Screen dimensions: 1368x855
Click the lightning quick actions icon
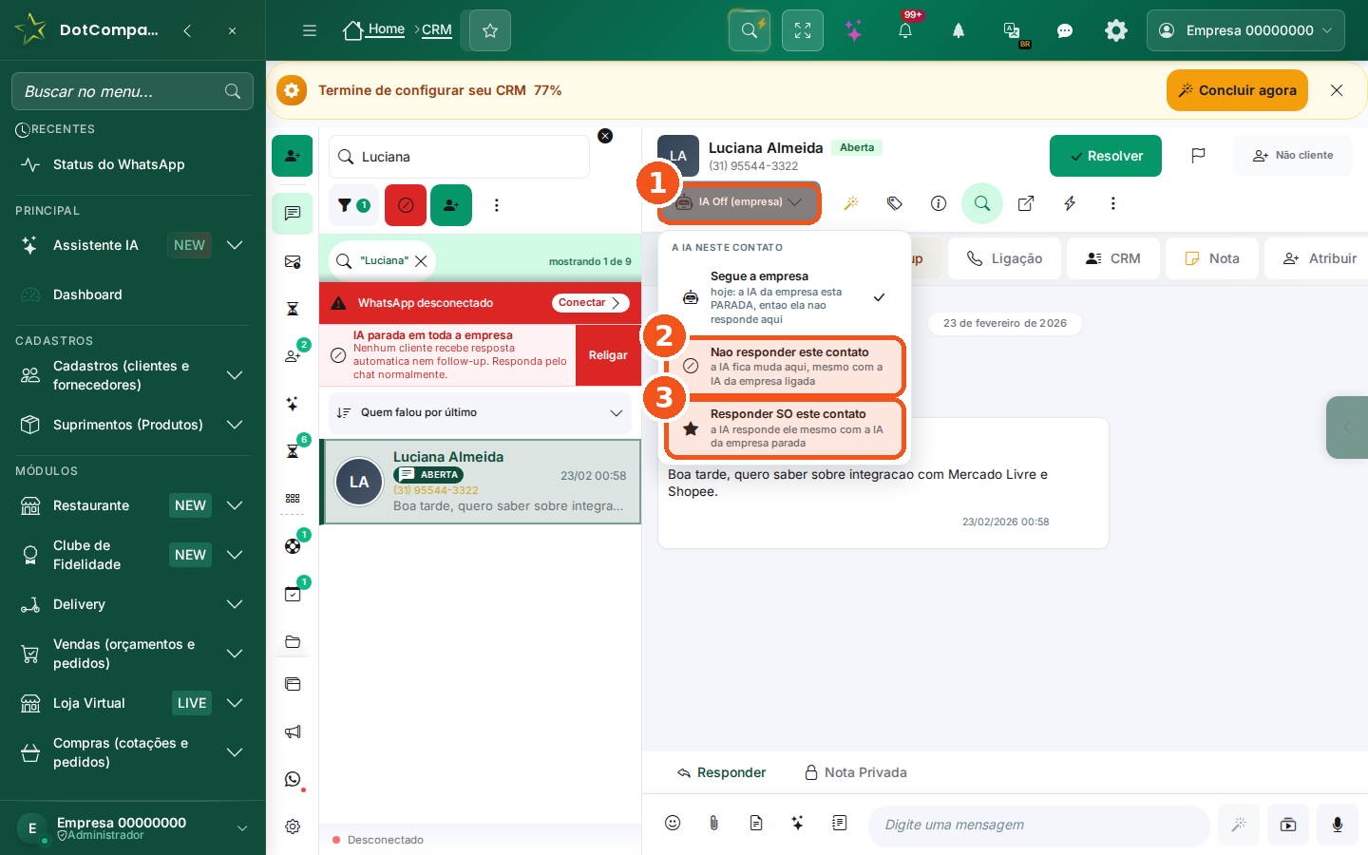tap(1070, 203)
